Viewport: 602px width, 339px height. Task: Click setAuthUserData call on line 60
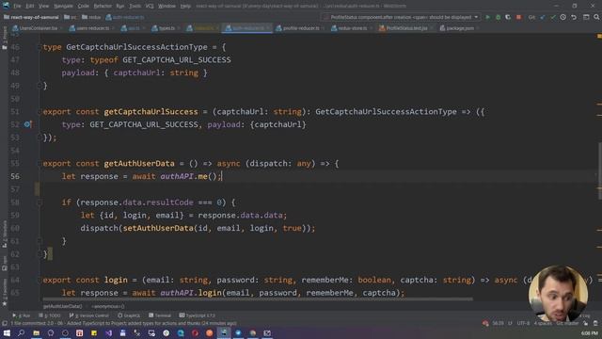(x=158, y=228)
